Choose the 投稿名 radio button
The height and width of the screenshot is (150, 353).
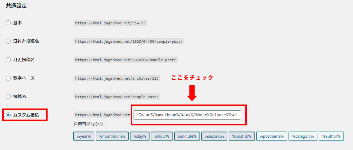click(8, 97)
